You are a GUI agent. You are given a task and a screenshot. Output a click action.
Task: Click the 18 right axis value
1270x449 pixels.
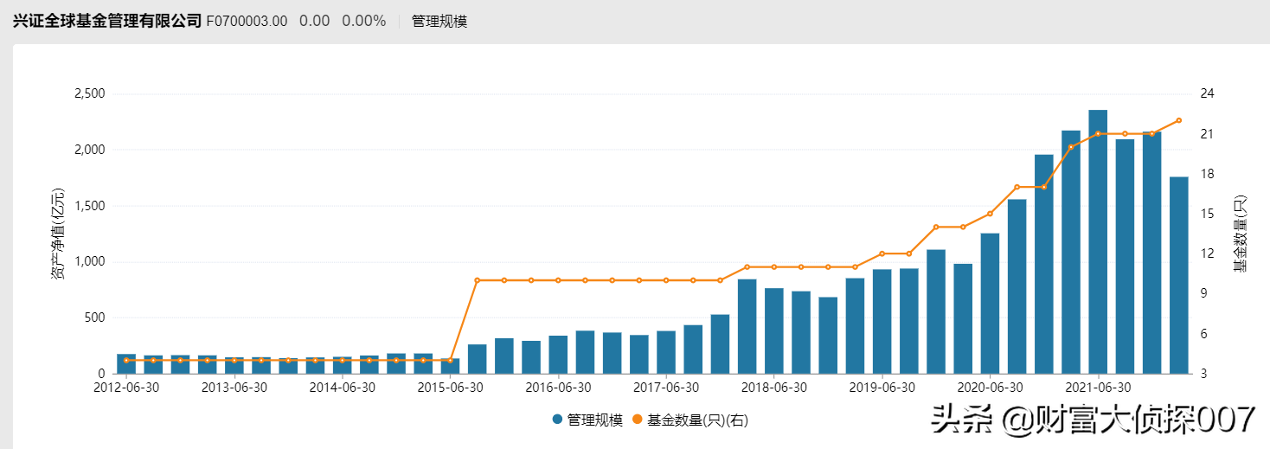(x=1207, y=174)
